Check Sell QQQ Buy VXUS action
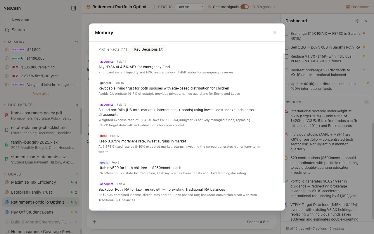Image resolution: width=374 pixels, height=234 pixels. [x=287, y=47]
